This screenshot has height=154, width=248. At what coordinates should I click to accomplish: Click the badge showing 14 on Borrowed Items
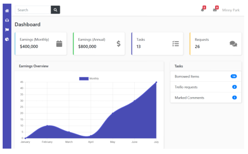coord(234,76)
